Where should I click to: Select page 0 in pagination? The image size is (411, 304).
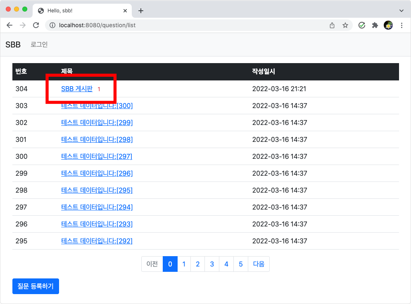tap(170, 264)
